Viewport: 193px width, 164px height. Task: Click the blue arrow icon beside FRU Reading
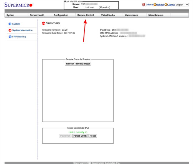click(10, 37)
